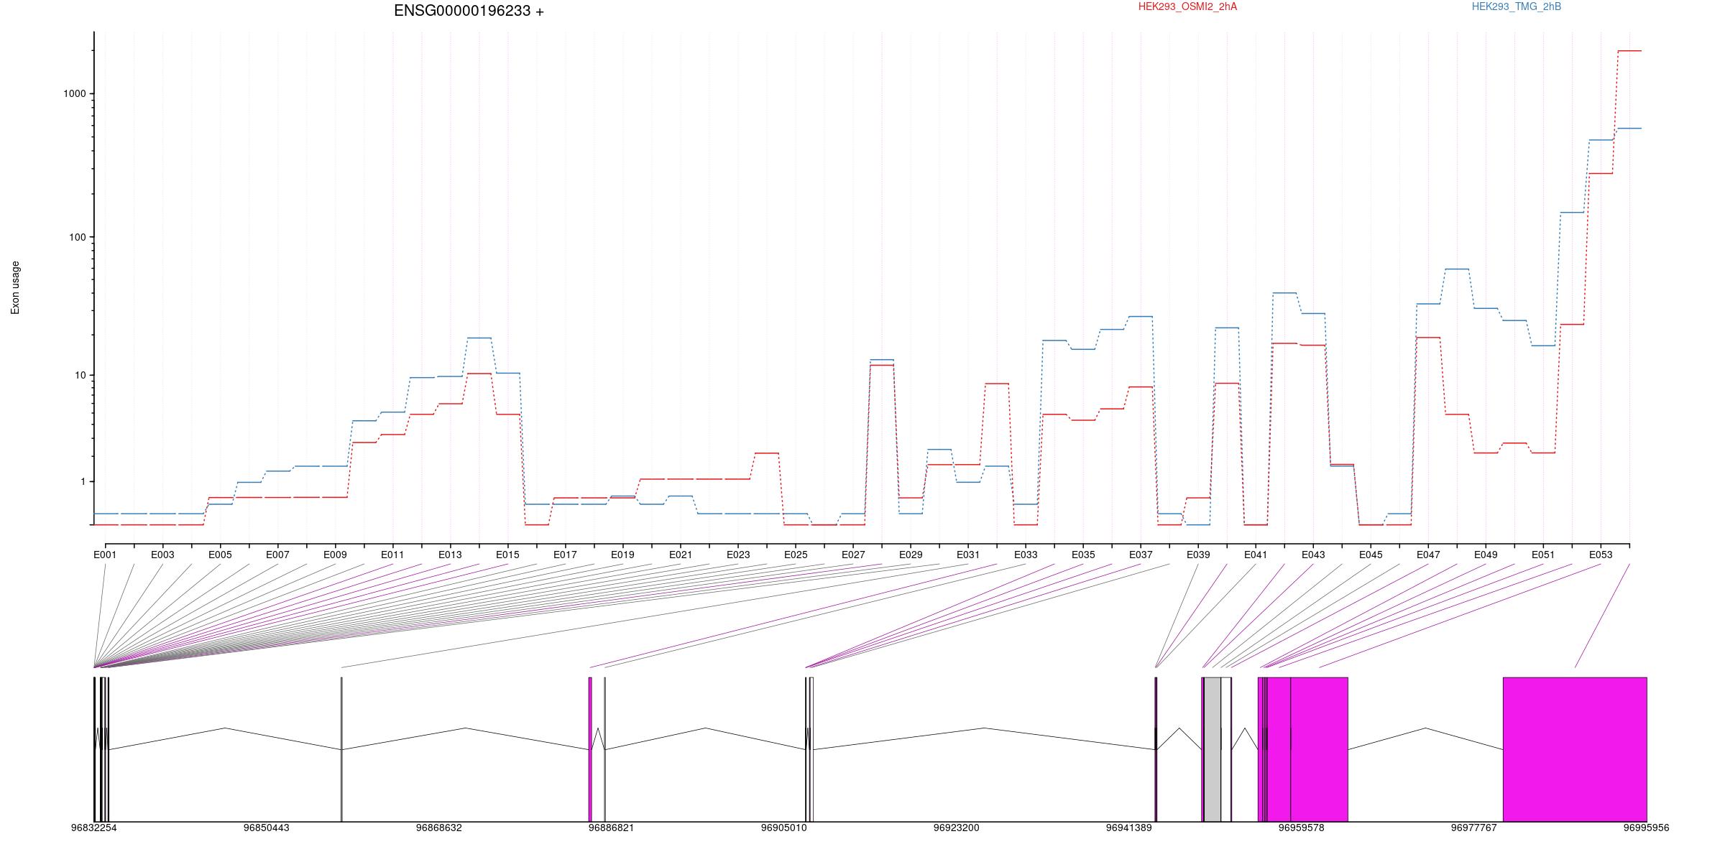Select exon label E007
Image resolution: width=1725 pixels, height=862 pixels.
(277, 555)
